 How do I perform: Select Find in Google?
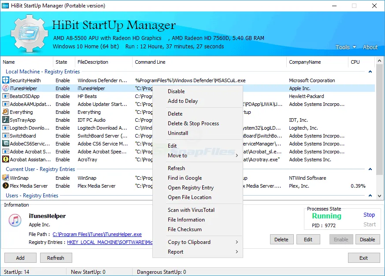pos(198,178)
